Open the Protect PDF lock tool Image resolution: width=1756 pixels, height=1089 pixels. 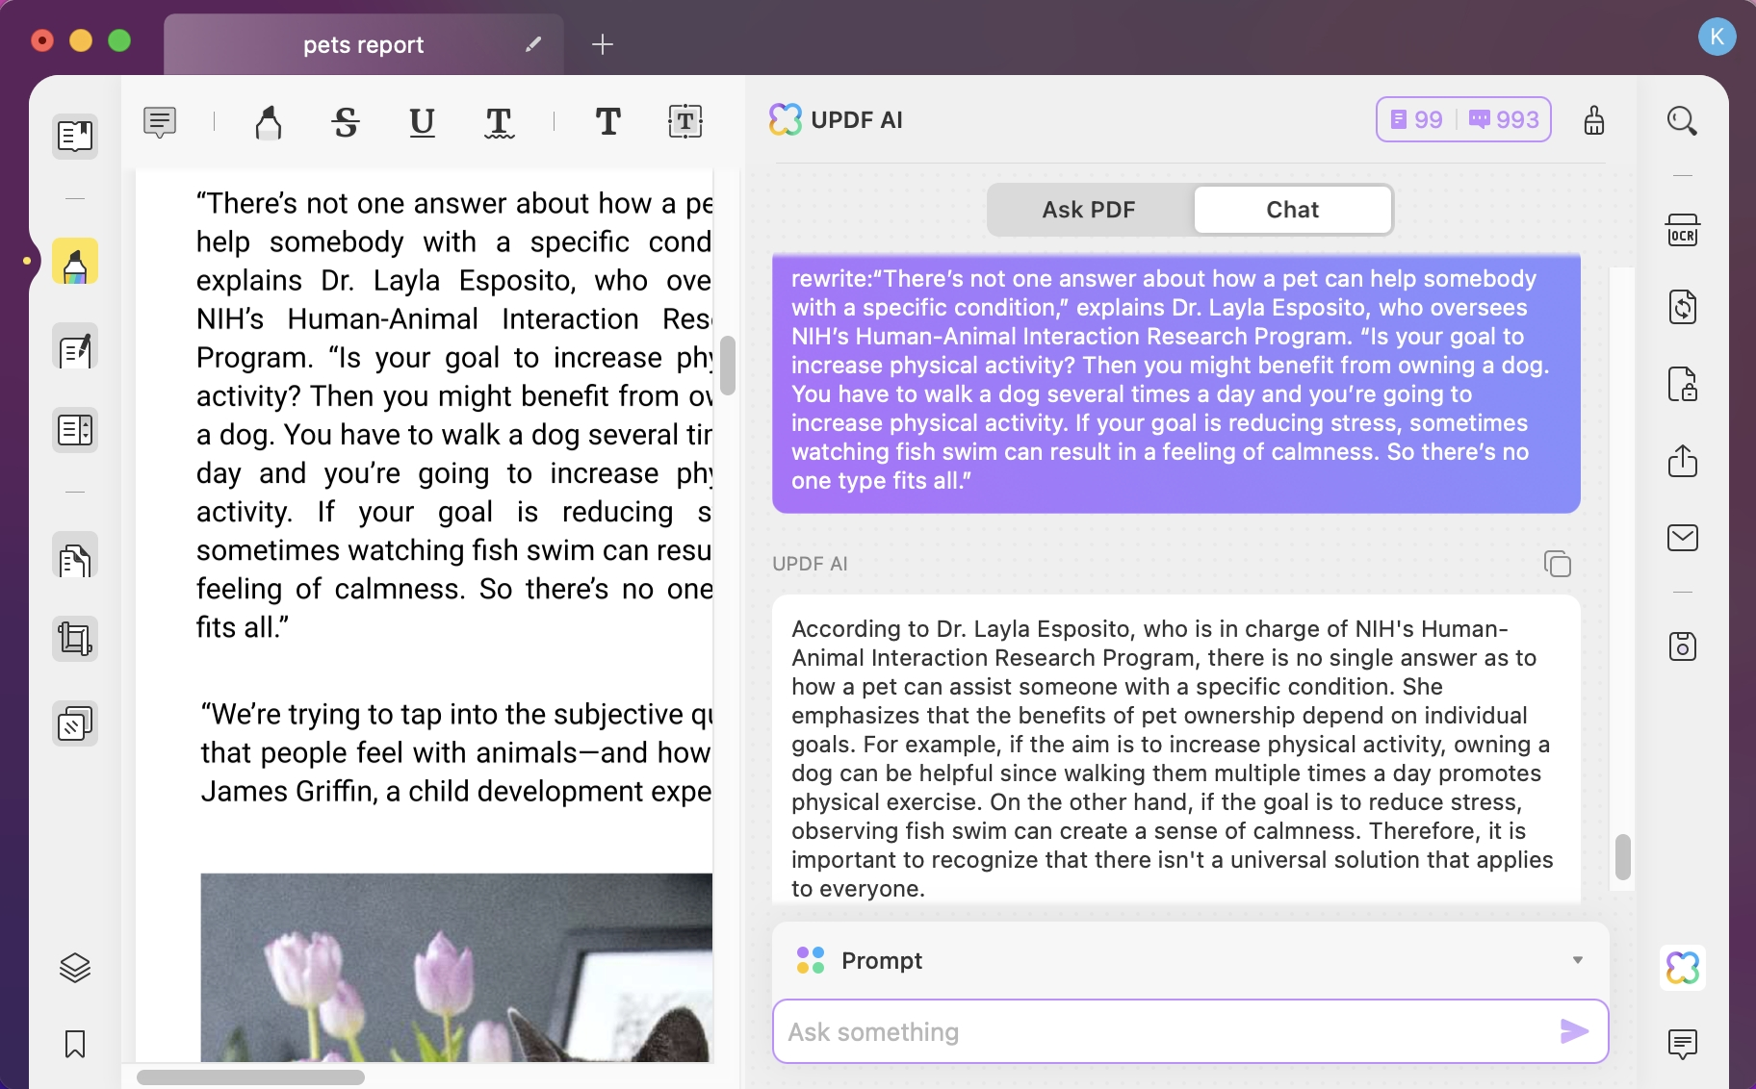[x=1683, y=384]
